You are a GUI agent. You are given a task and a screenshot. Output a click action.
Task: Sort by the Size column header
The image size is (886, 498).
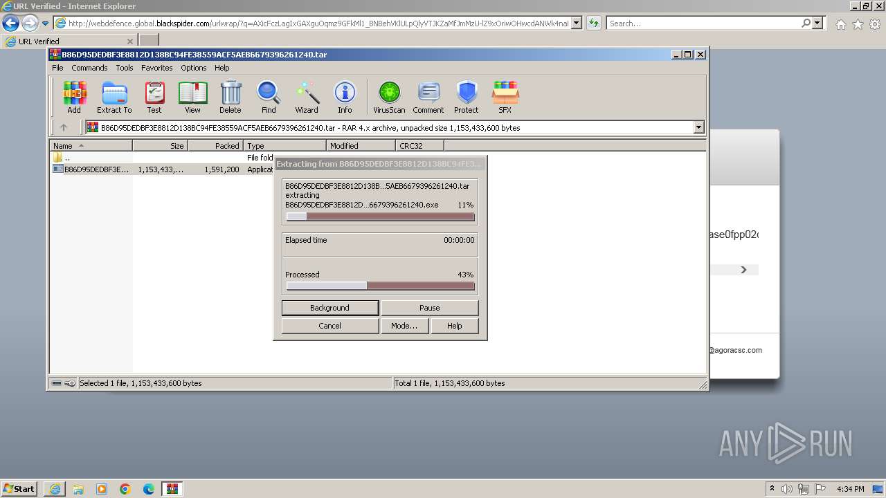click(160, 146)
